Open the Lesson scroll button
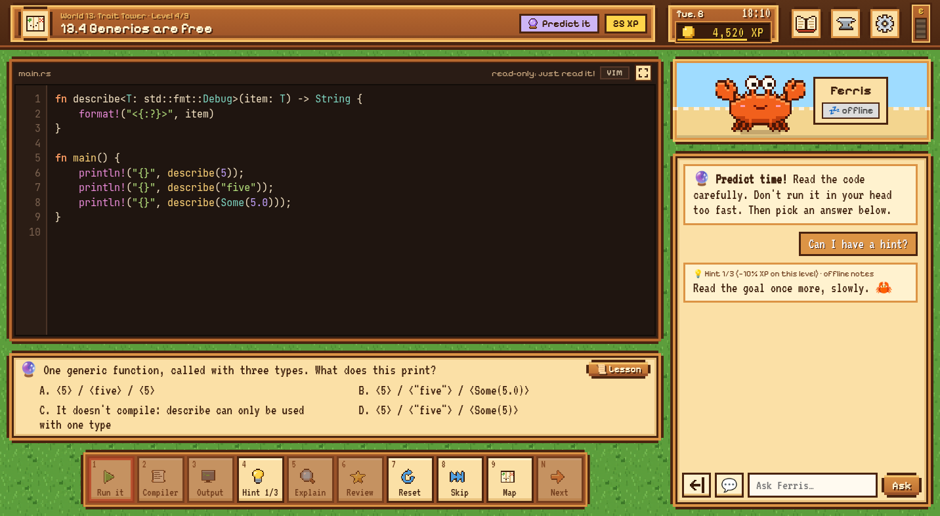Viewport: 940px width, 516px height. coord(618,370)
